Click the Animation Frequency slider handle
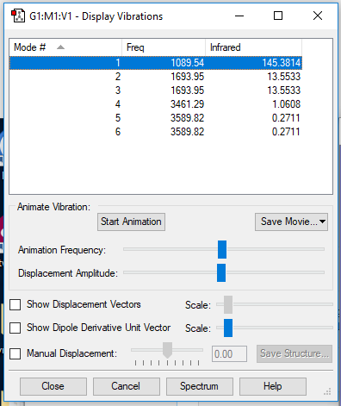 click(x=222, y=249)
